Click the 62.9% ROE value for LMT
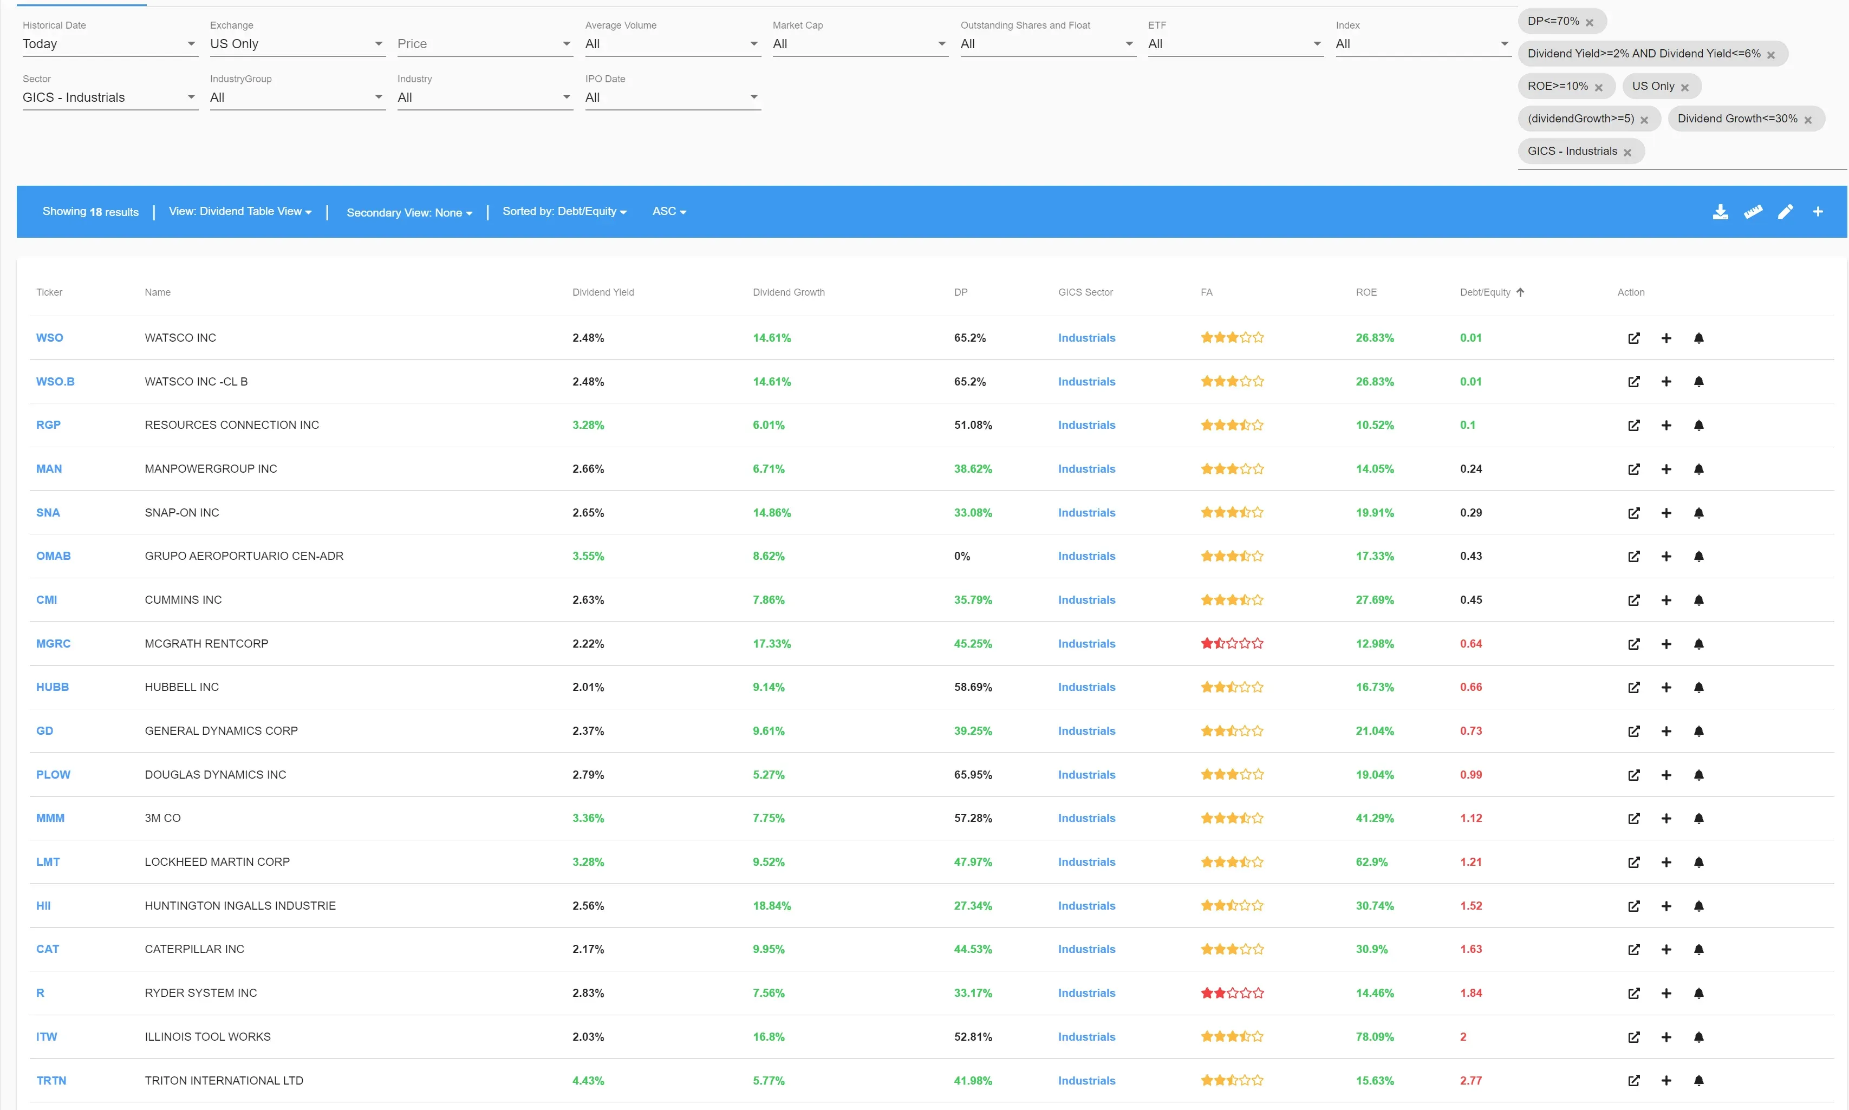This screenshot has width=1849, height=1110. coord(1371,861)
